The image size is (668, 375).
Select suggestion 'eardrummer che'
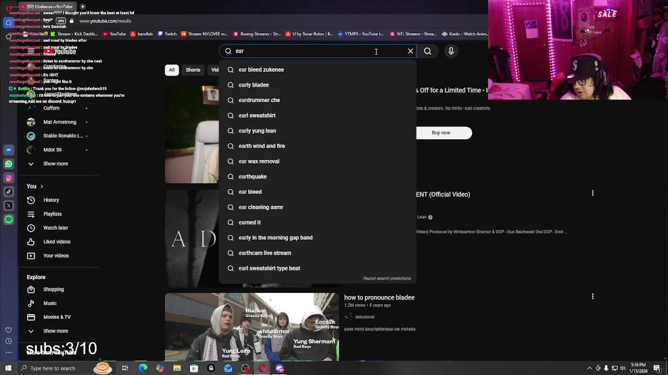317,100
